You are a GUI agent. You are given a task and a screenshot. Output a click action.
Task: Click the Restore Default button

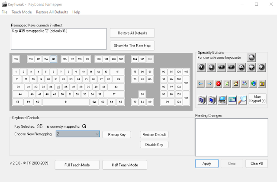pyautogui.click(x=154, y=135)
